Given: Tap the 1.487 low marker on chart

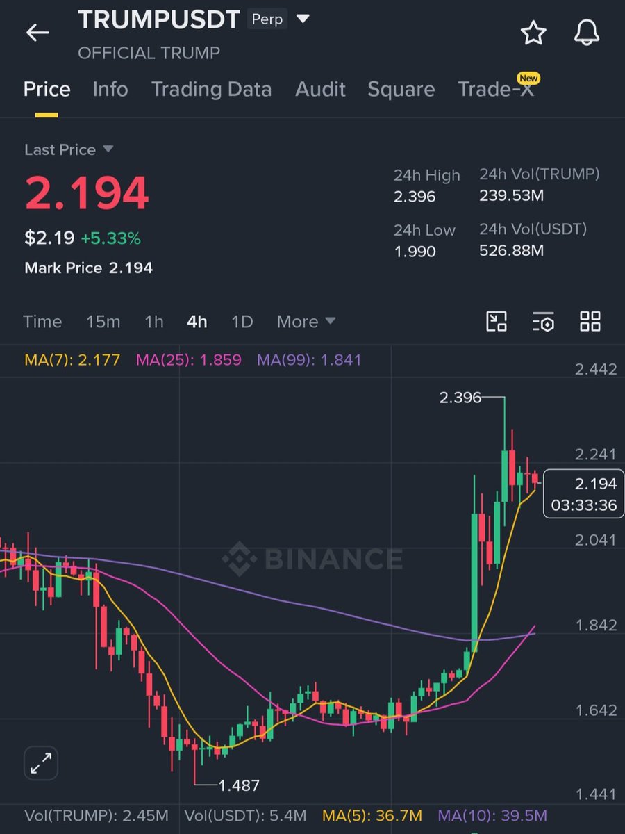Looking at the screenshot, I should [x=239, y=785].
